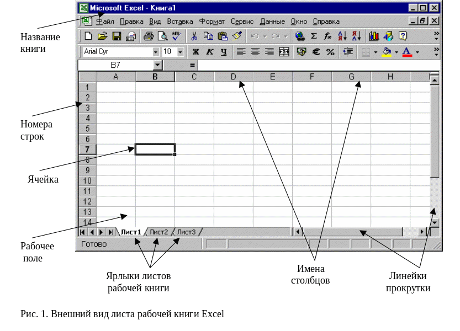Click the Borders icon
Screen dimensions: 460x331
[366, 52]
